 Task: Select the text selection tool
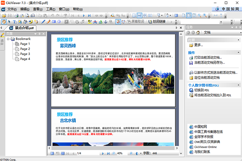coord(15,22)
